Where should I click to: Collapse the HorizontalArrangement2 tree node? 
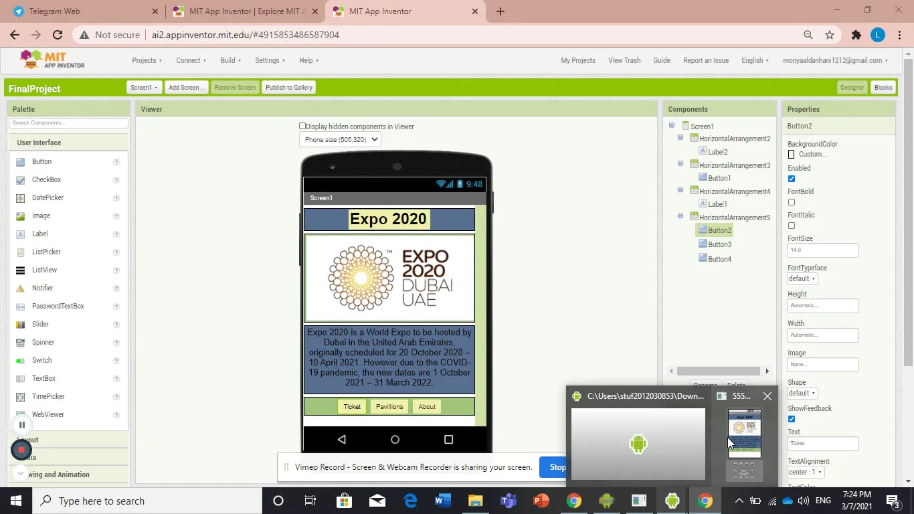tap(680, 138)
